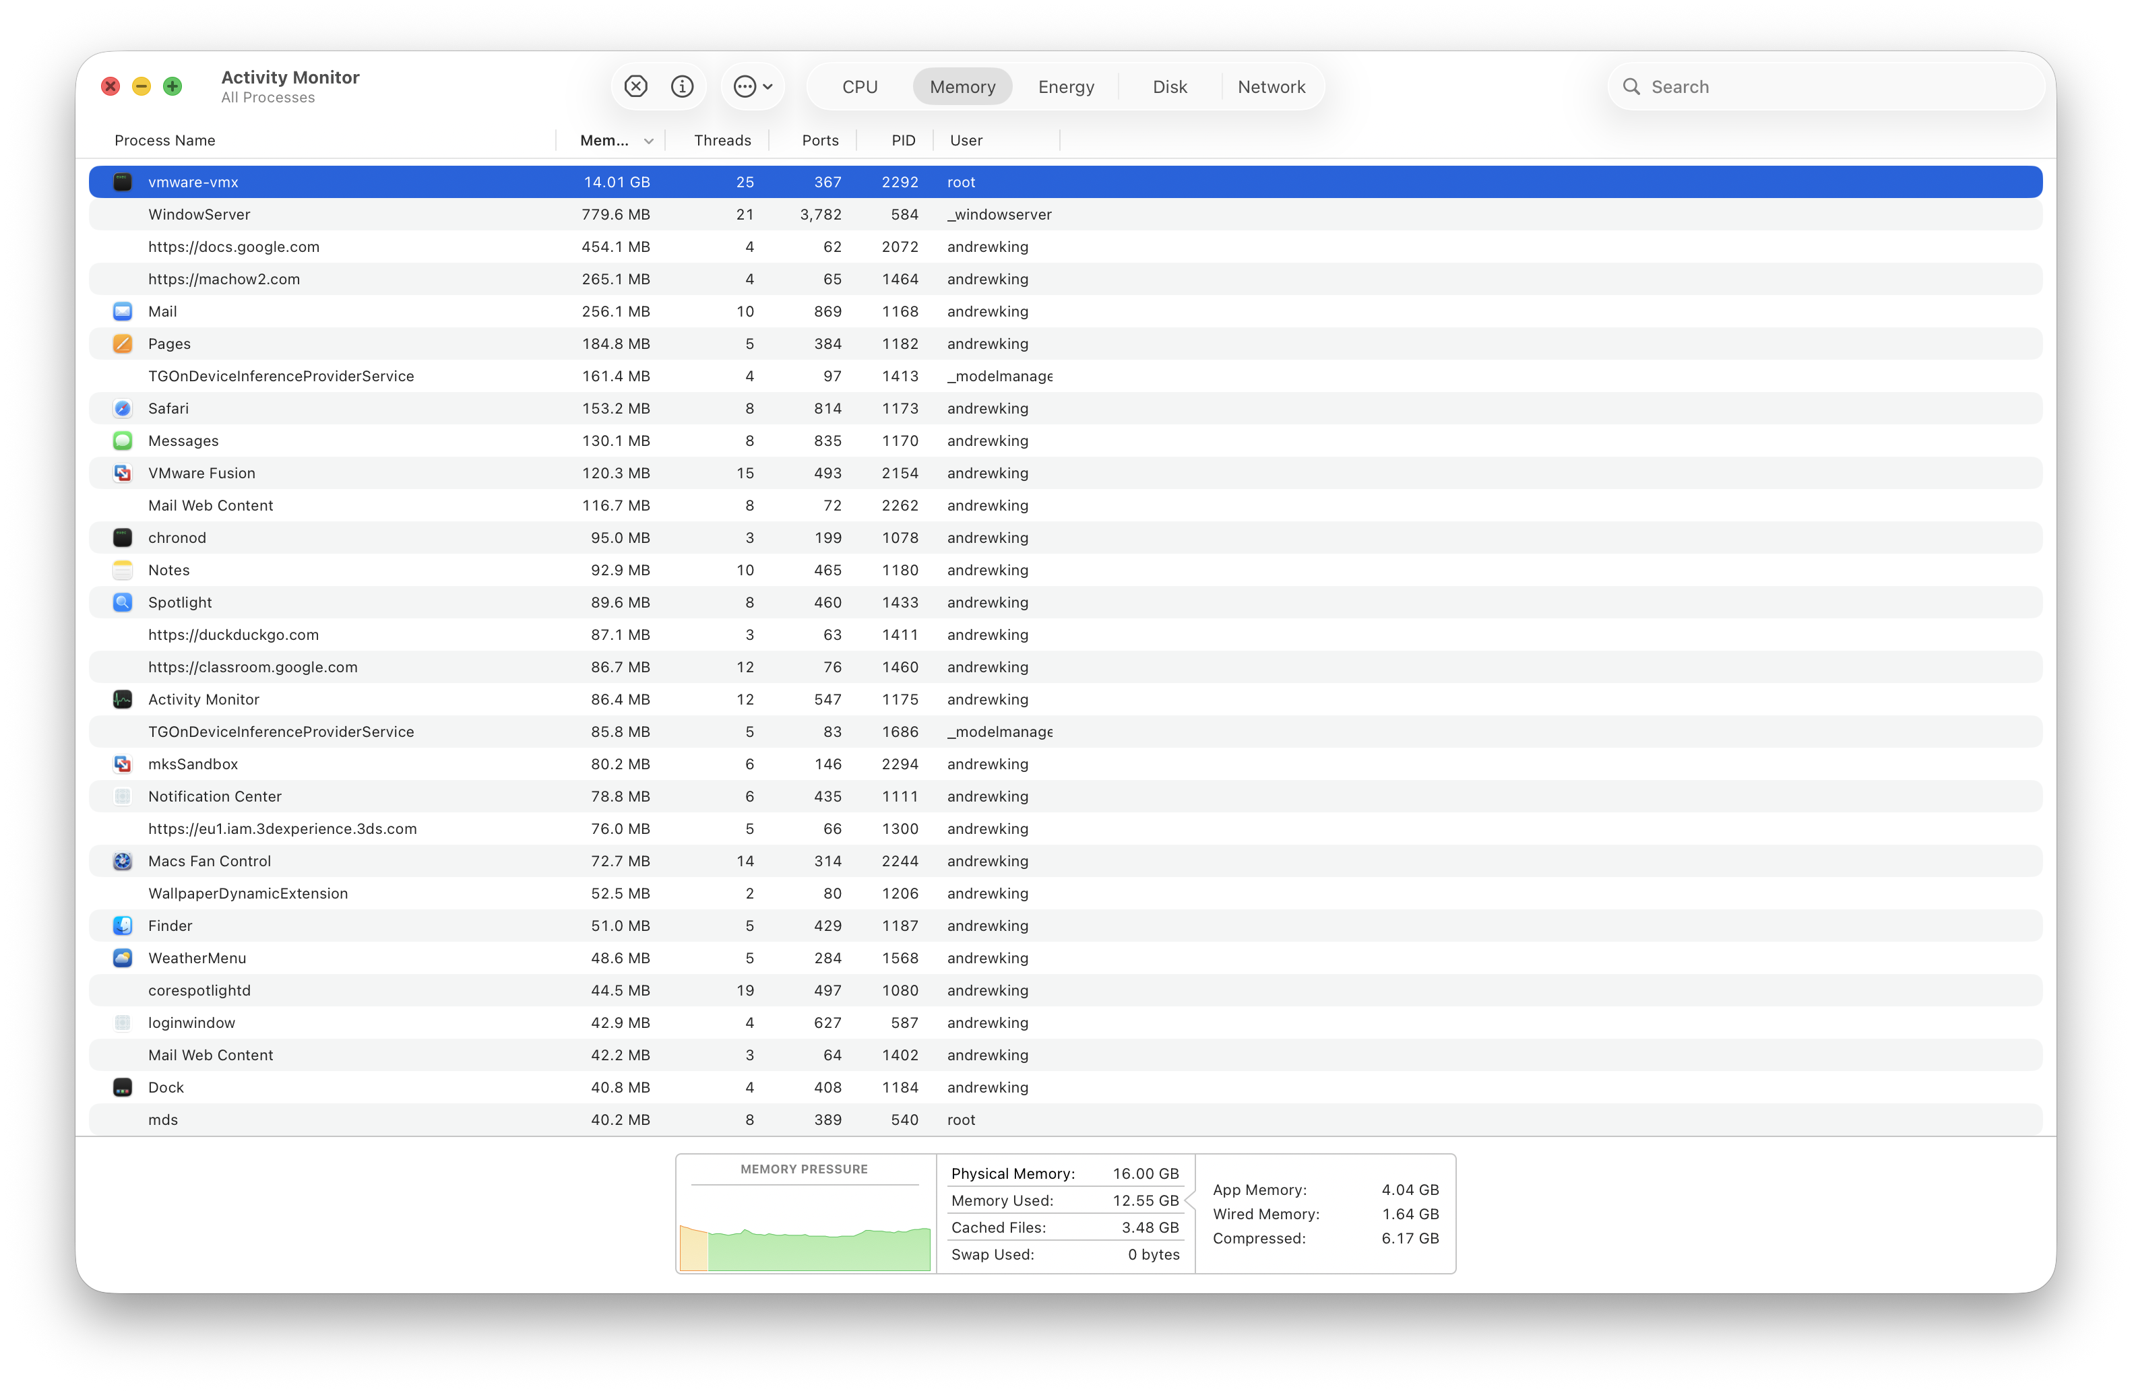This screenshot has width=2132, height=1393.
Task: Click the mksSandbox process icon
Action: coord(123,764)
